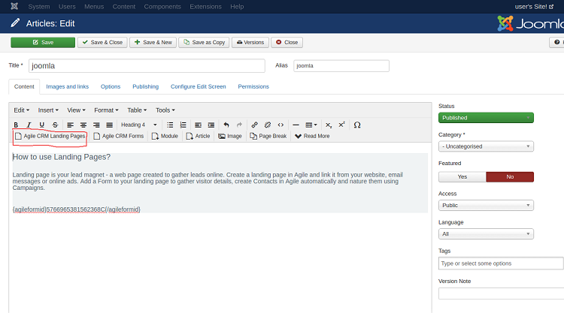The height and width of the screenshot is (313, 564).
Task: Open the Language All dropdown
Action: pyautogui.click(x=486, y=234)
